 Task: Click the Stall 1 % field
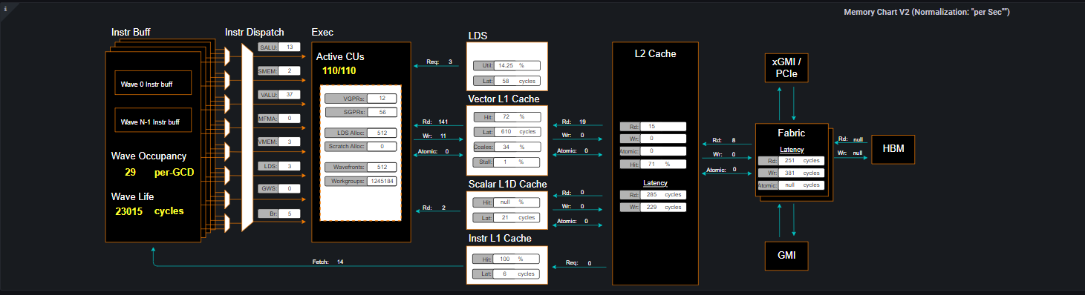[x=518, y=162]
